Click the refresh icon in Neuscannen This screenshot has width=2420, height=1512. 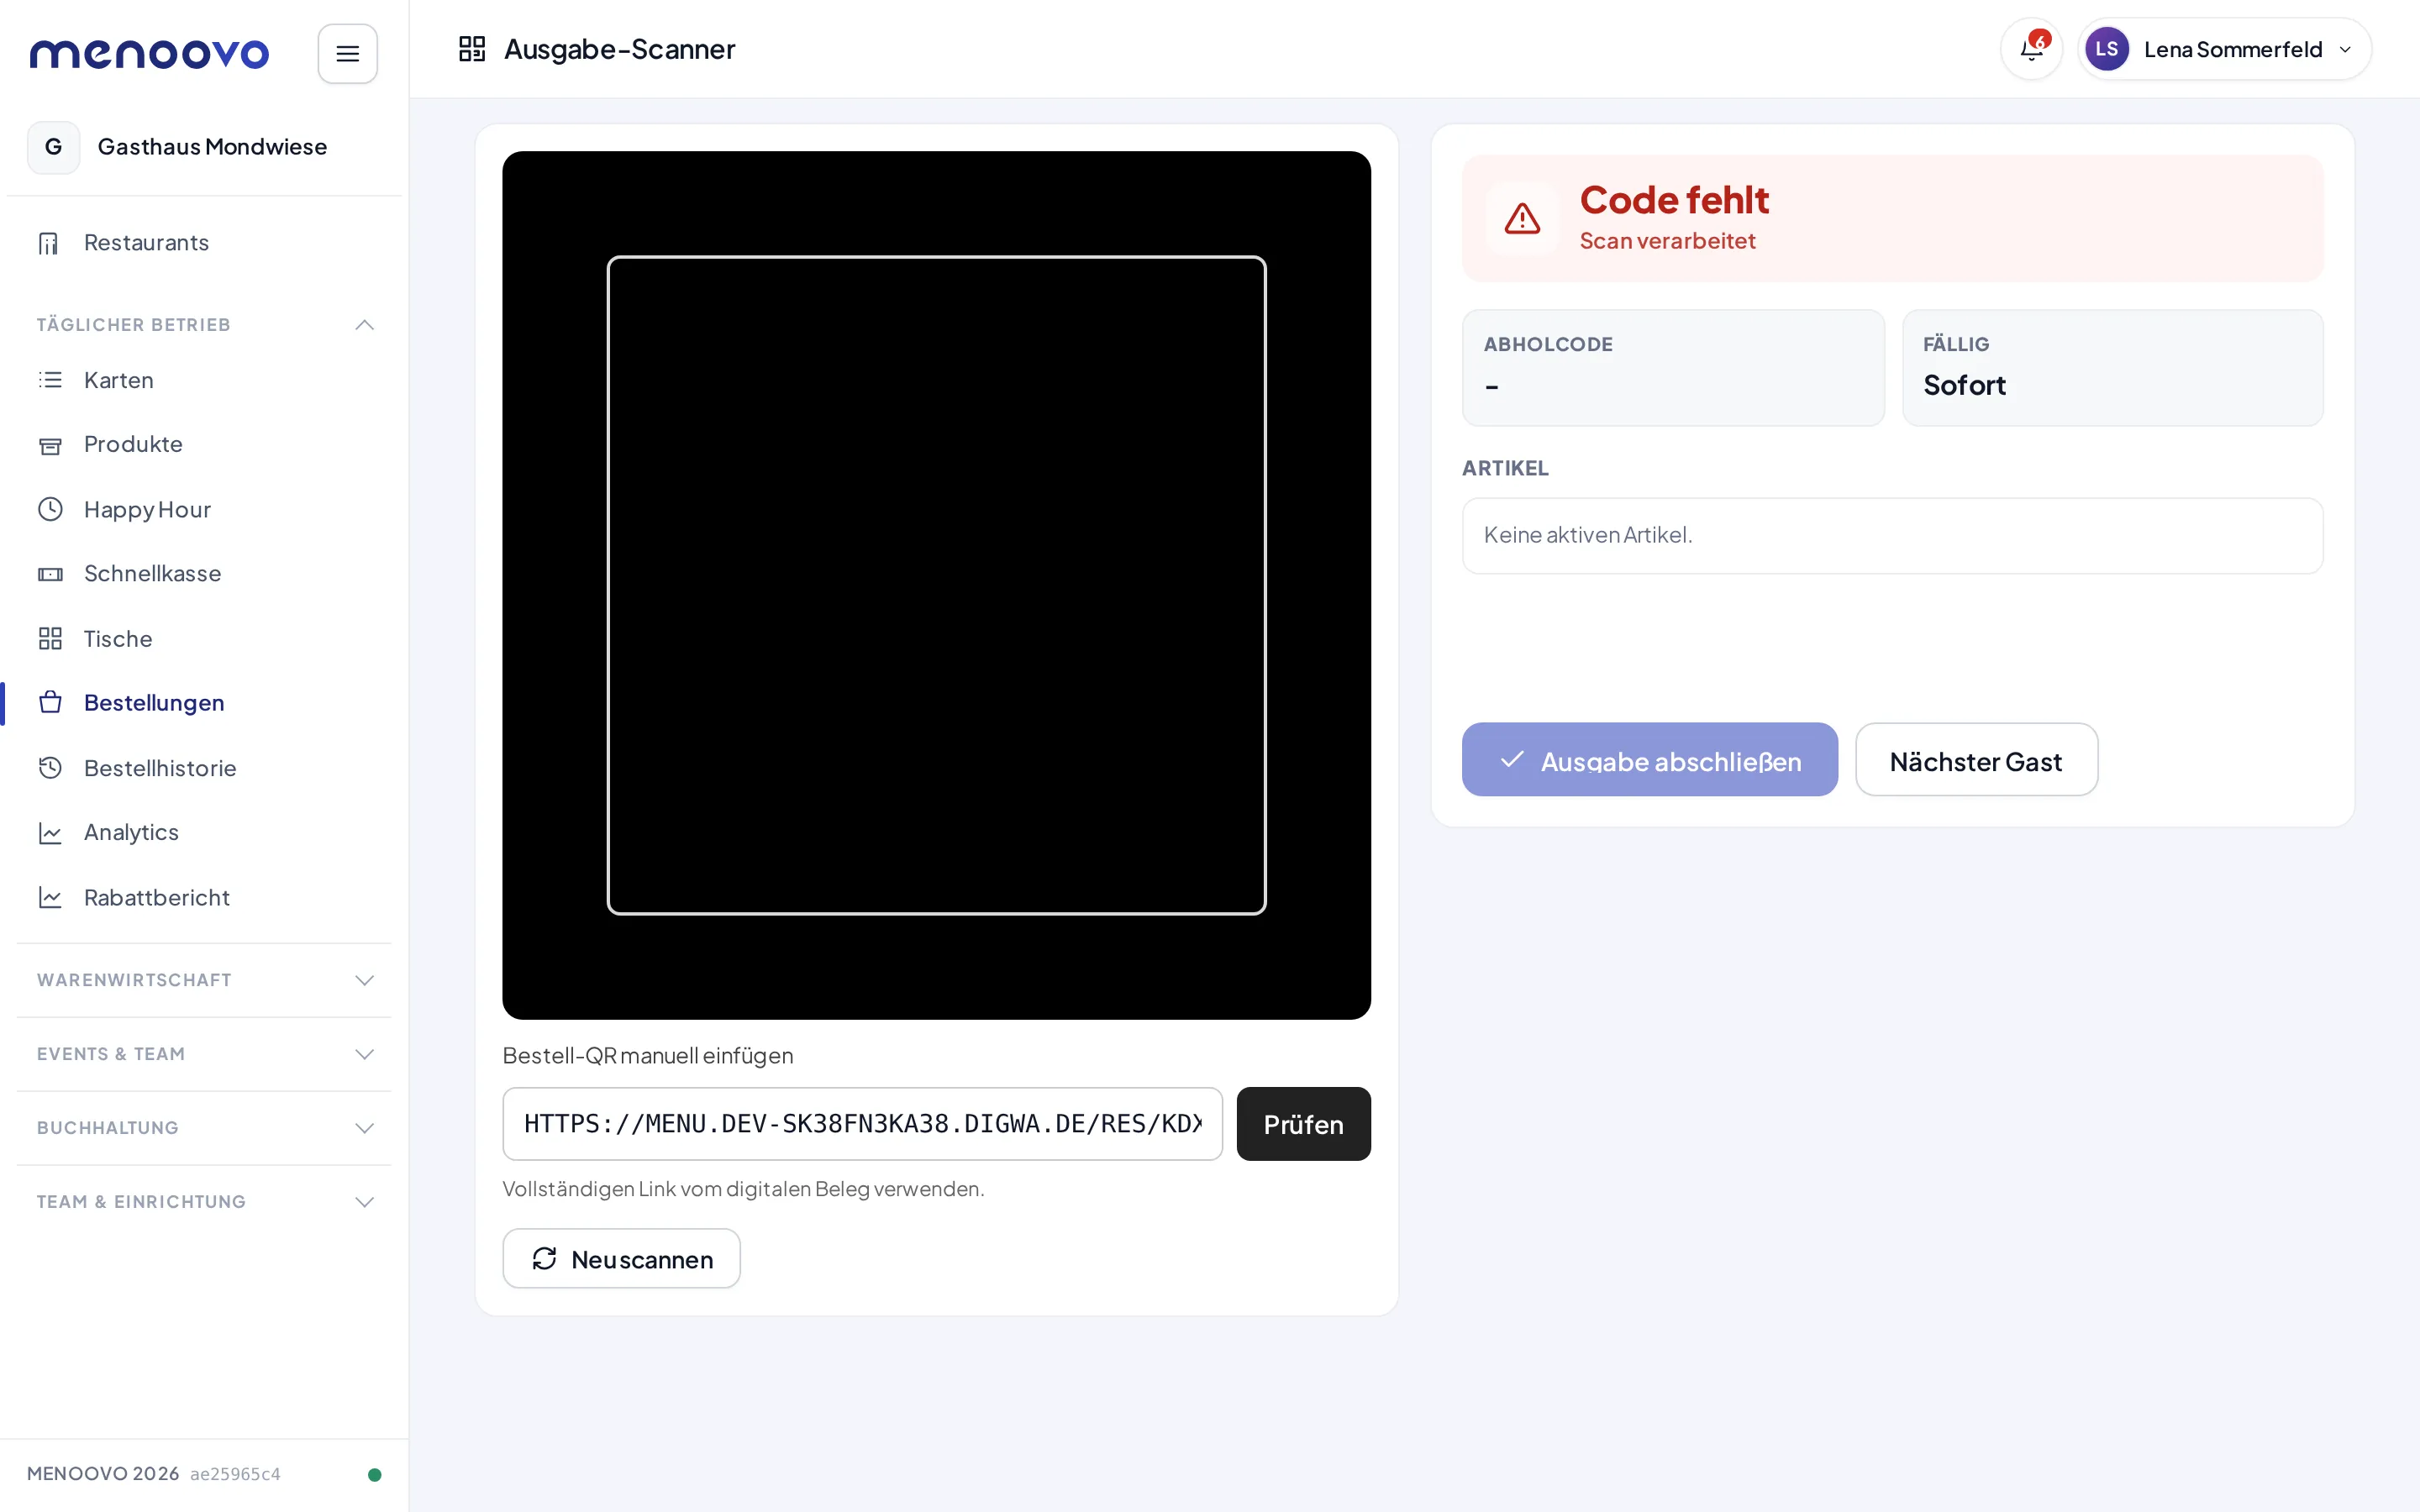pos(544,1259)
